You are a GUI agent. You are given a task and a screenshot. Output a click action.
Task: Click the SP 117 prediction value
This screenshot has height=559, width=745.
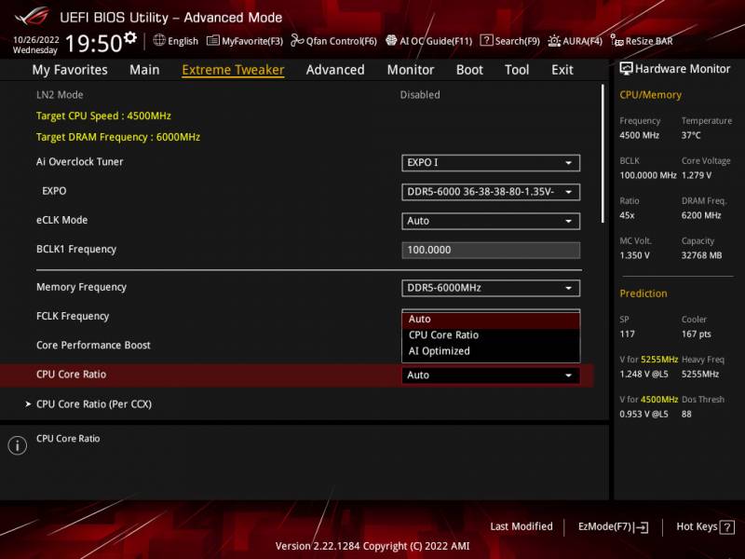point(627,334)
